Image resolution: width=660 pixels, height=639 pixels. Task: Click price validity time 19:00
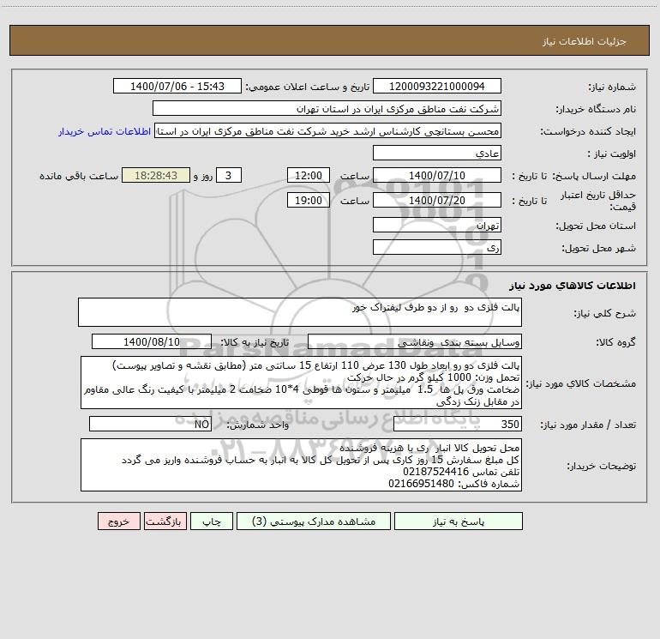point(308,200)
